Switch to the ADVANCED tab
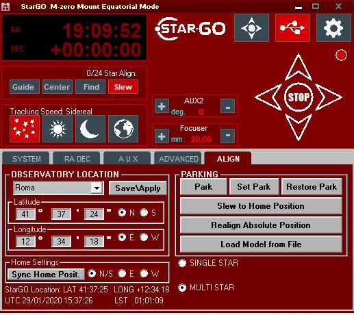The image size is (354, 315). click(x=178, y=158)
